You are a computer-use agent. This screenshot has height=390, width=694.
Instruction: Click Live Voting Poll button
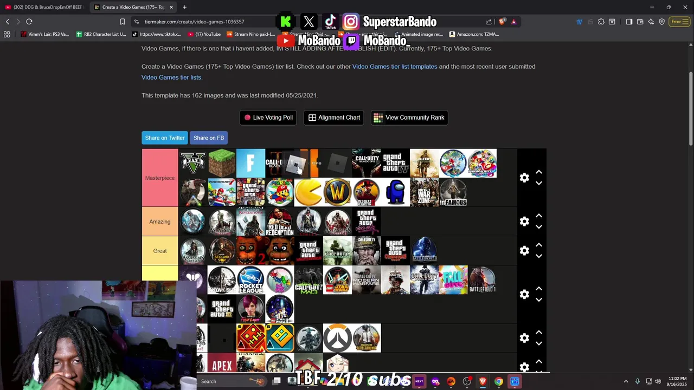[268, 118]
